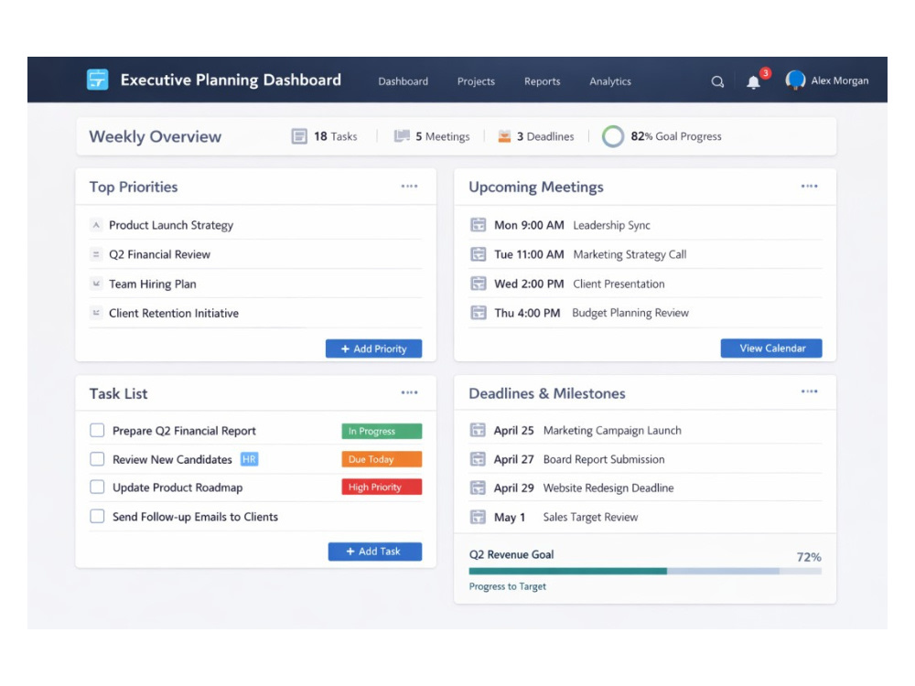Click the In Progress status badge

(x=382, y=431)
